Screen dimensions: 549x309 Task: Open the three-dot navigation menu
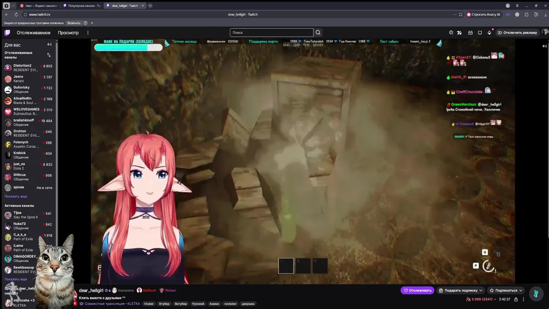[88, 33]
